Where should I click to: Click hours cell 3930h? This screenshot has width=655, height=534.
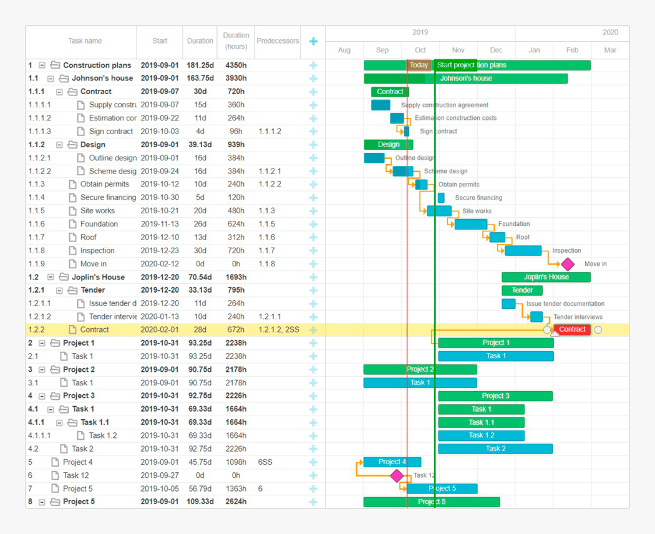coord(236,78)
